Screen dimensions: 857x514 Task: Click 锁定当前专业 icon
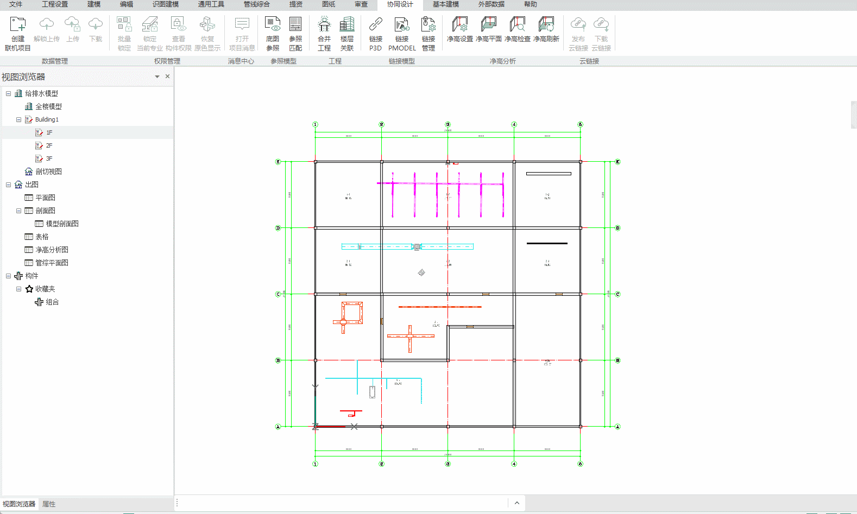(x=150, y=24)
